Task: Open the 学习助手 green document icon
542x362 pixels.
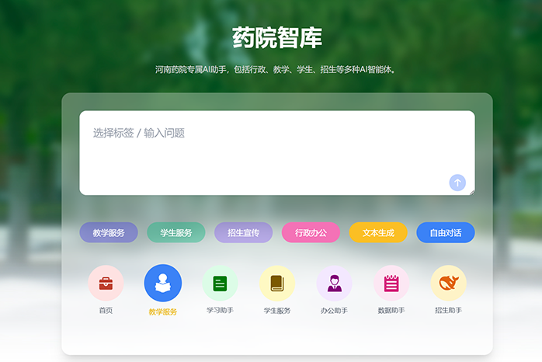Action: coord(220,284)
